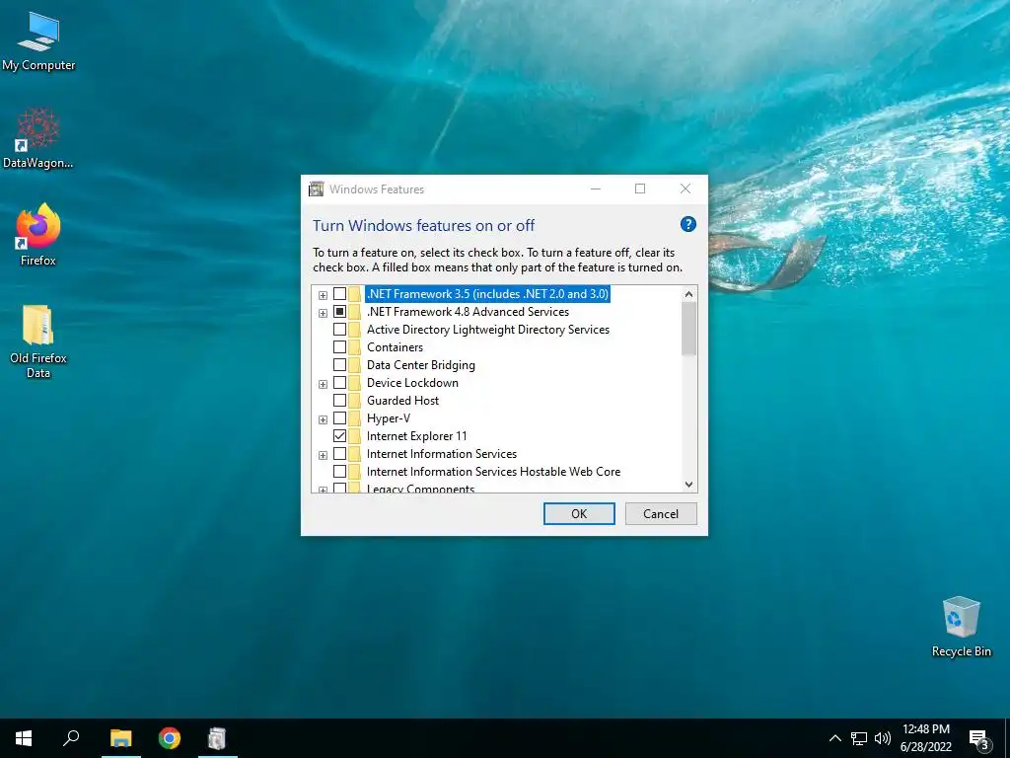Expand the Hyper-V node
This screenshot has width=1010, height=758.
[x=323, y=419]
